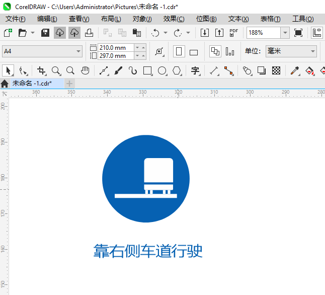Select the Dimension line tool
The height and width of the screenshot is (295, 325).
tap(214, 71)
